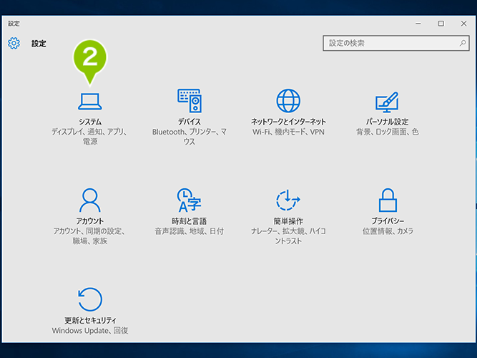
Task: Open the 時刻と言語 clock icon
Action: tap(189, 200)
